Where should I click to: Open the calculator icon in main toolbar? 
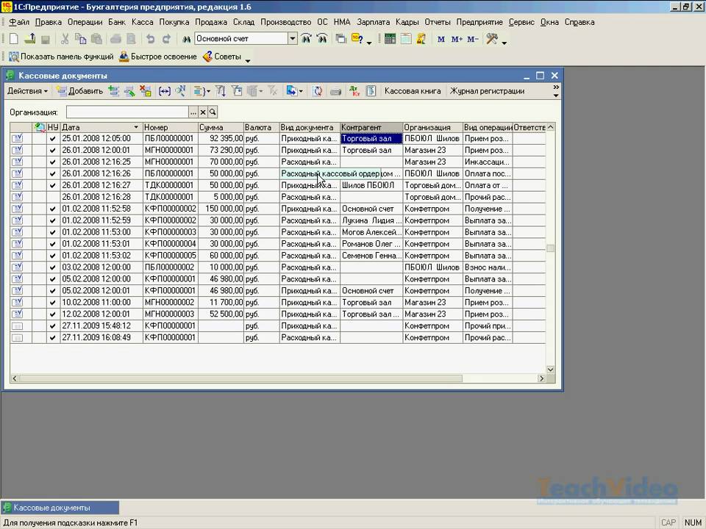391,39
